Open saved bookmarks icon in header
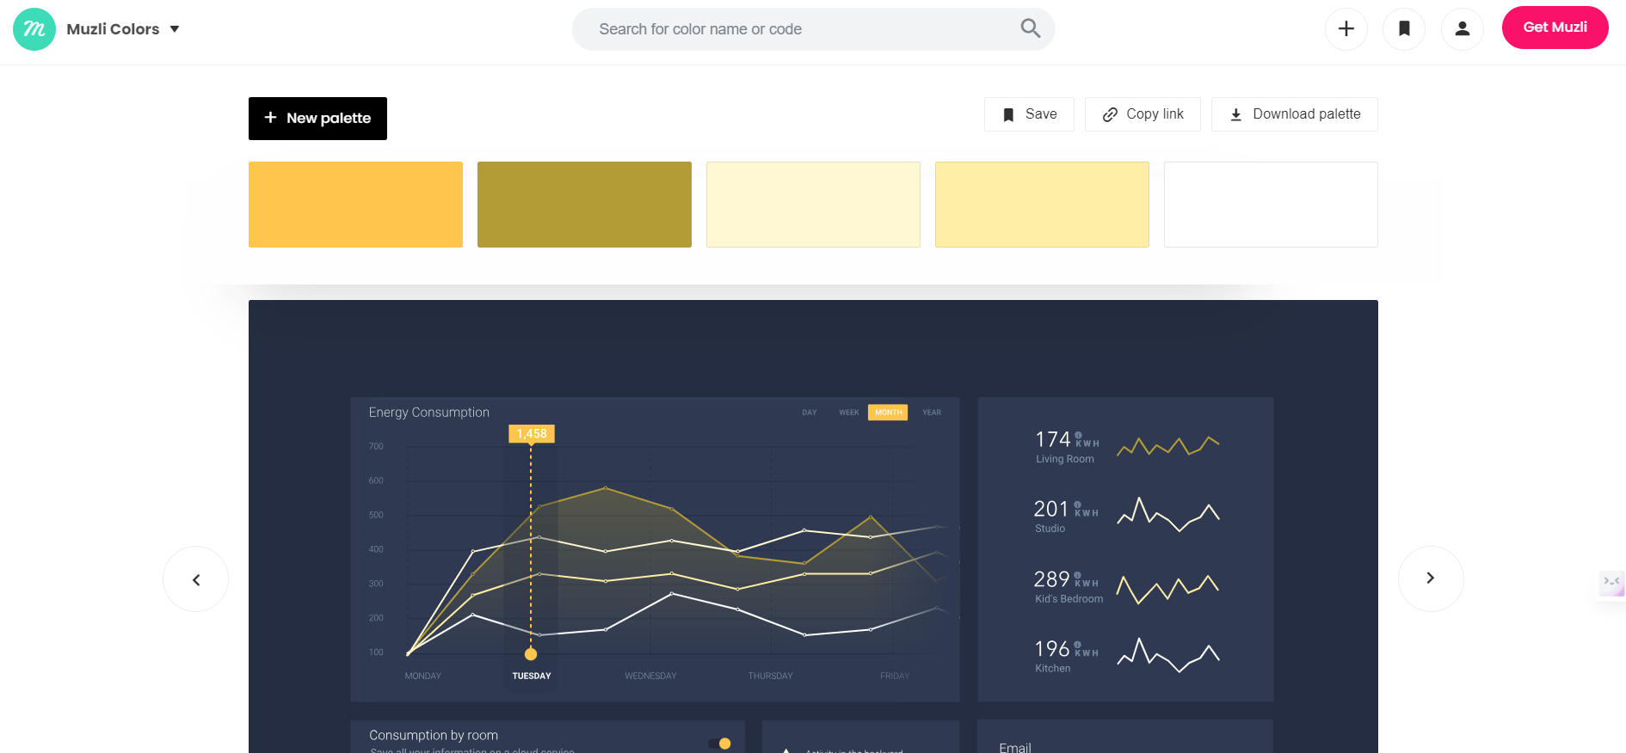This screenshot has height=753, width=1626. point(1403,29)
